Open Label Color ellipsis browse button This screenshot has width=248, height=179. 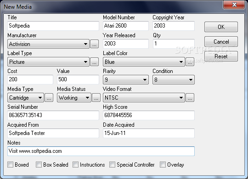[190, 62]
